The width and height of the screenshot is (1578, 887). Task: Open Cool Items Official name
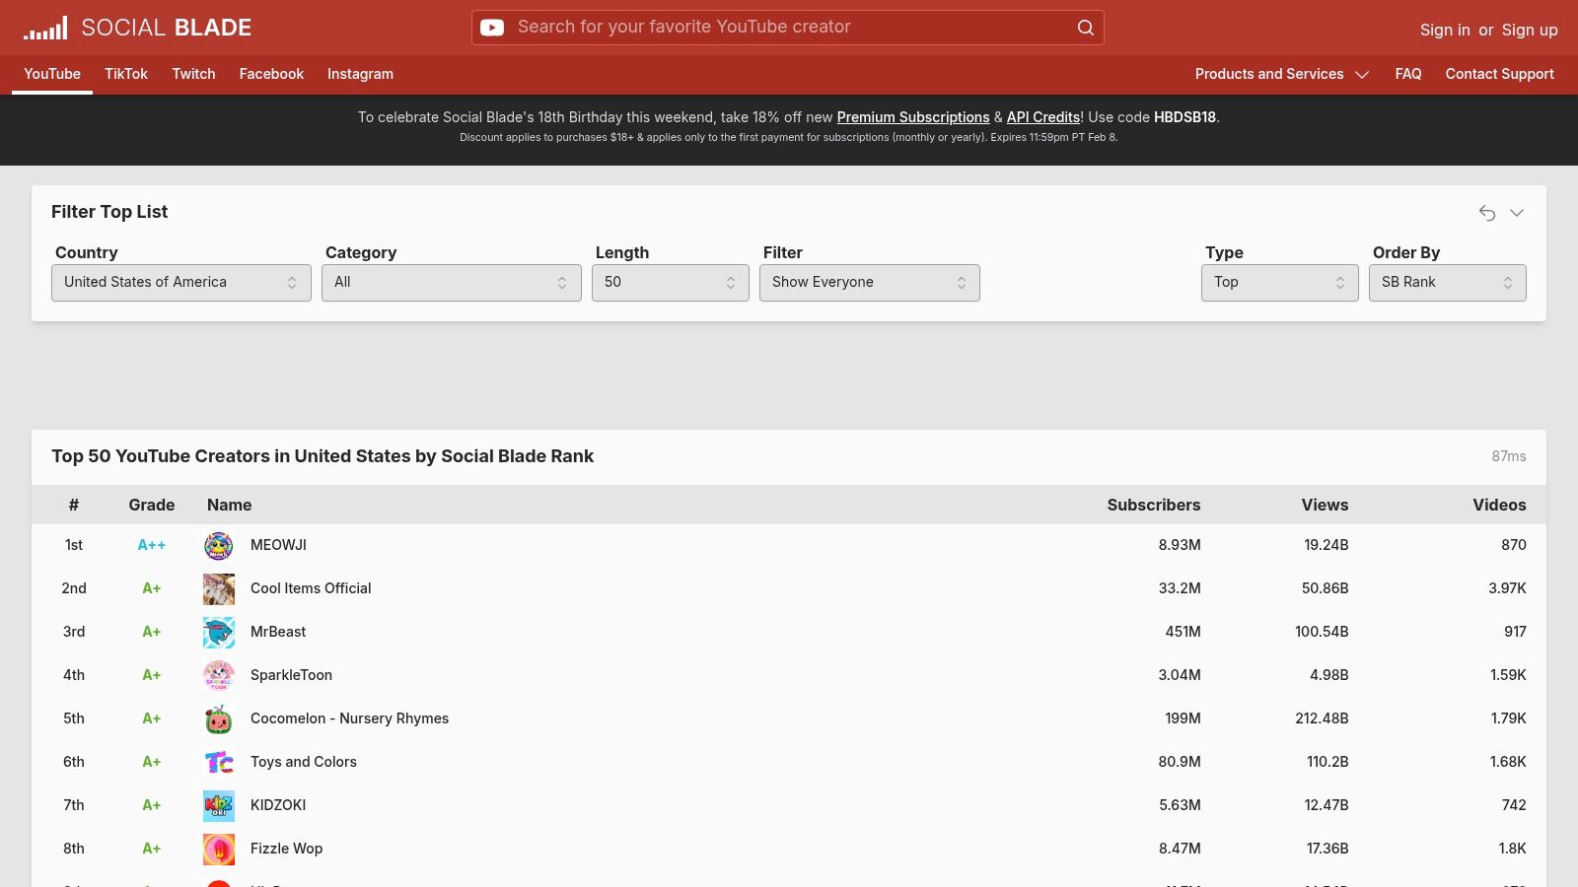311,588
